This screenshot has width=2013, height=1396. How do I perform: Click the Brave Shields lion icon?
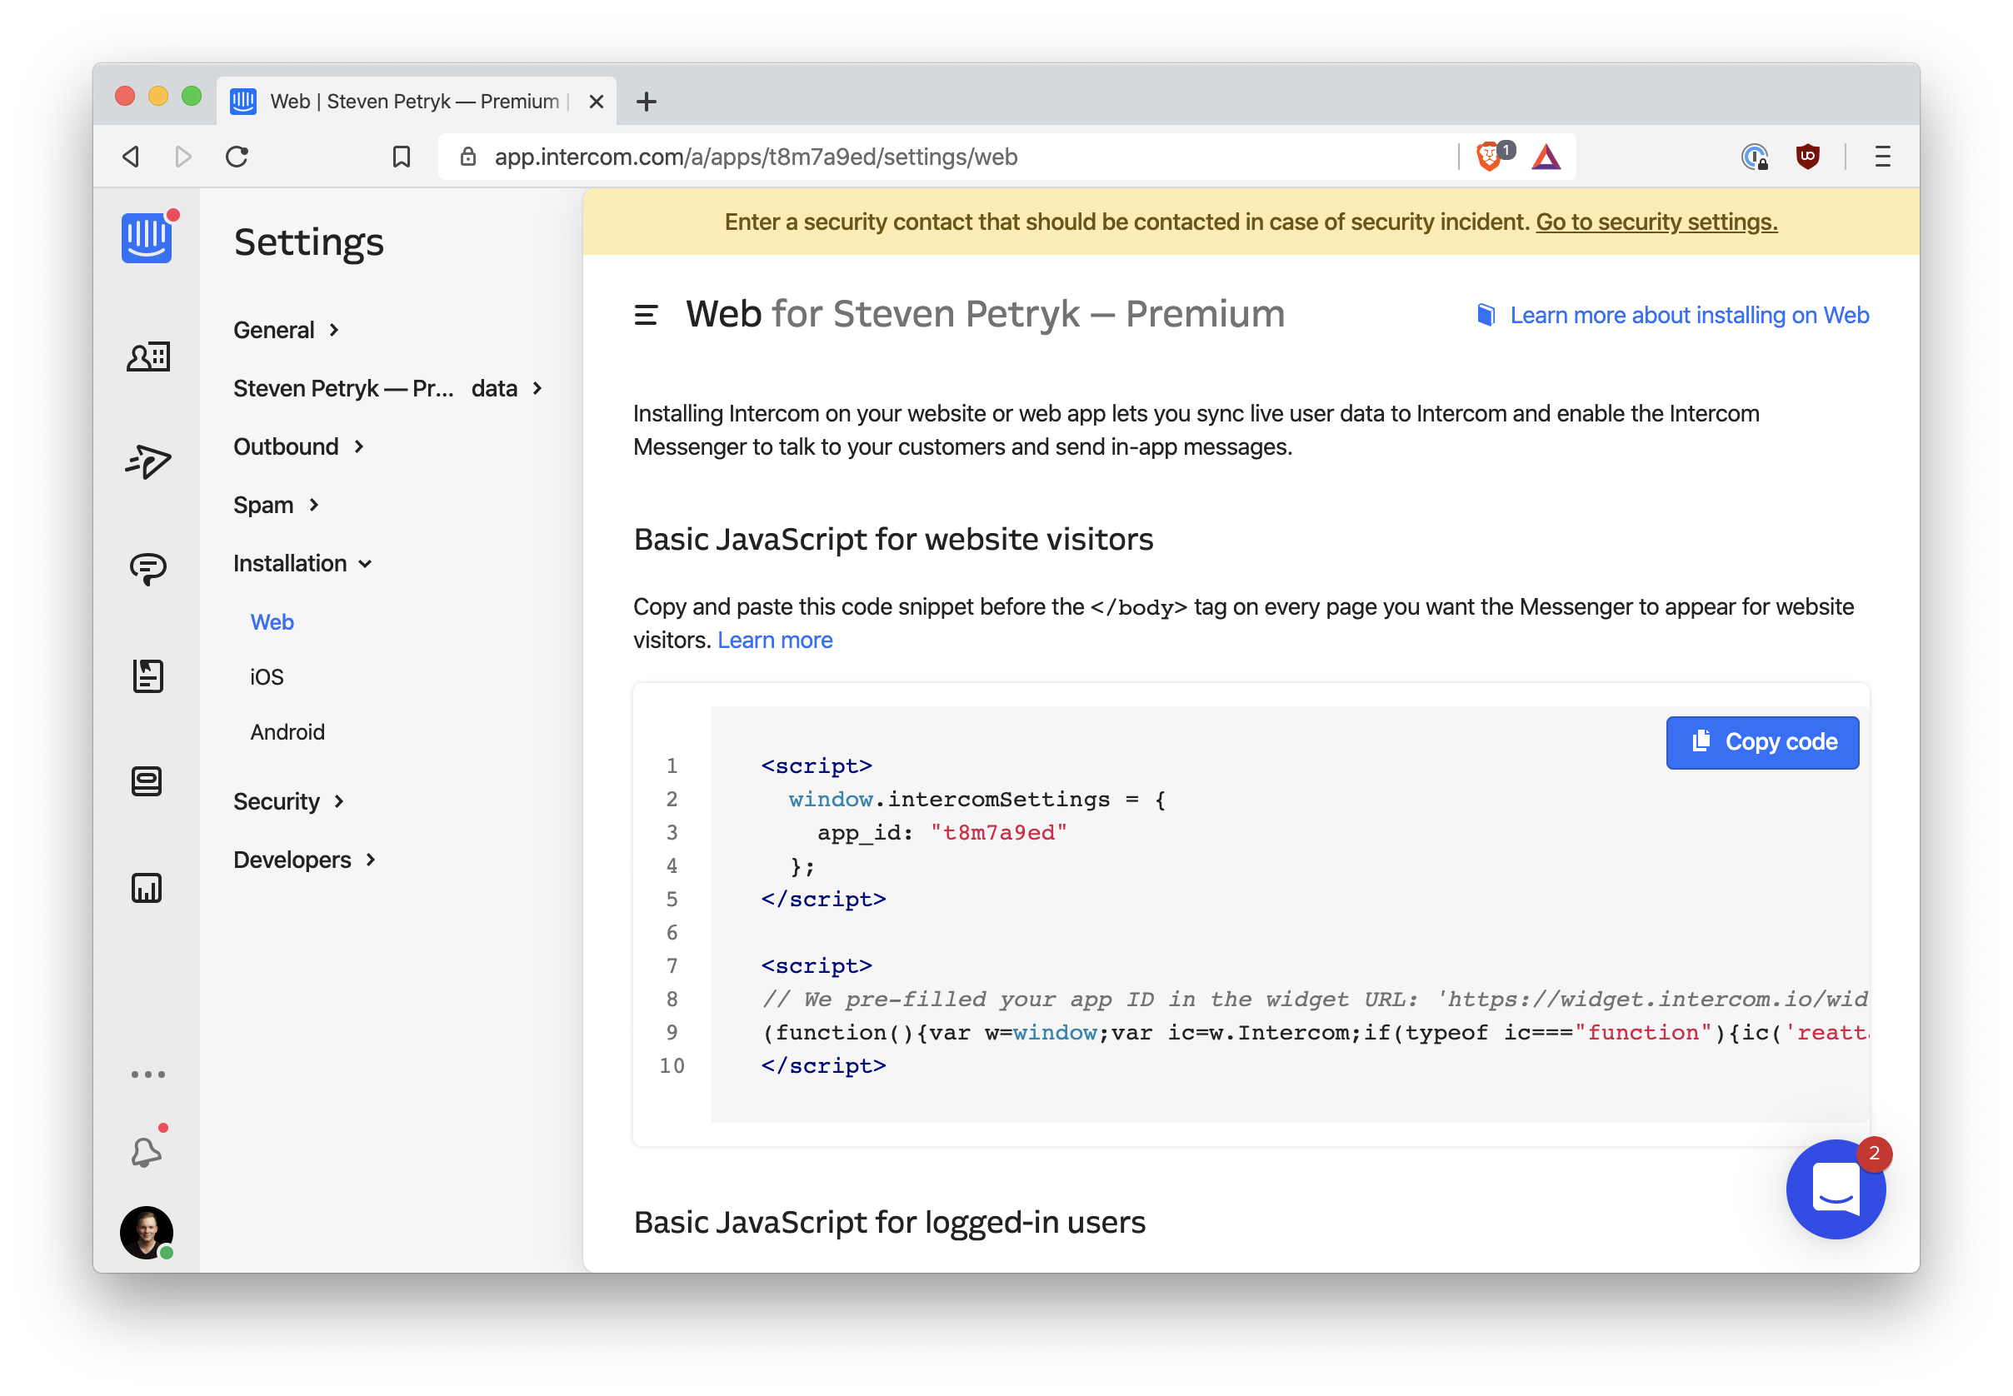click(1488, 157)
